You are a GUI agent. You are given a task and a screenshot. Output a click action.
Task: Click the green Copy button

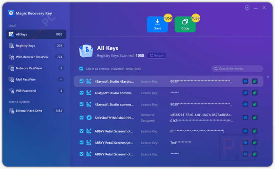click(185, 24)
